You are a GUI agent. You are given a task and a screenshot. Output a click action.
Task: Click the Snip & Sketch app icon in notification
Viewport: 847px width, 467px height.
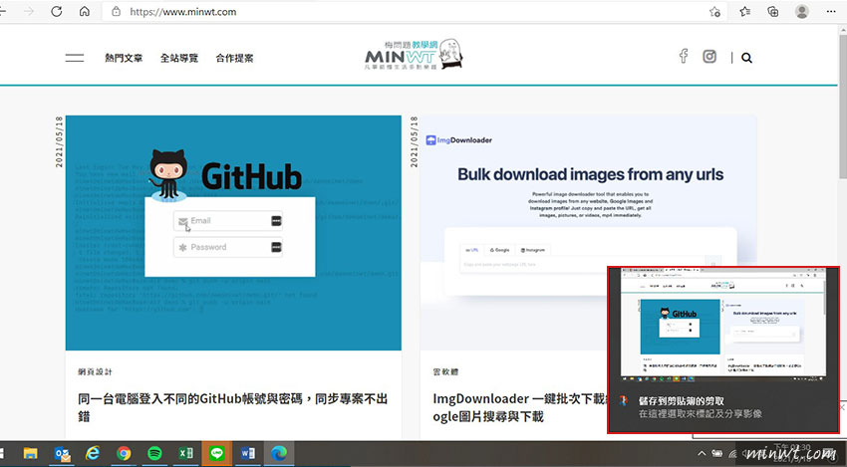pos(624,400)
